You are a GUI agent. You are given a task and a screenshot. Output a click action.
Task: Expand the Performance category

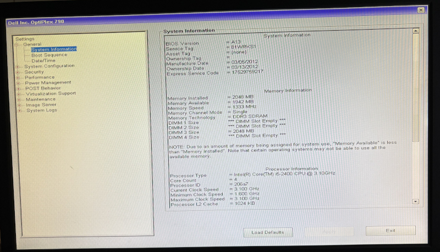18,77
